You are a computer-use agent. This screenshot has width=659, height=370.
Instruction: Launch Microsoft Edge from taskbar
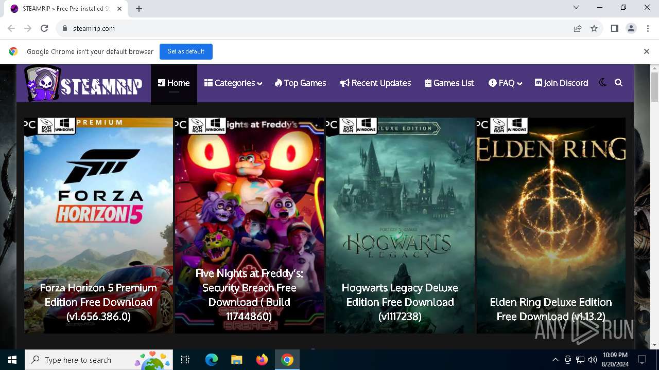pos(212,360)
